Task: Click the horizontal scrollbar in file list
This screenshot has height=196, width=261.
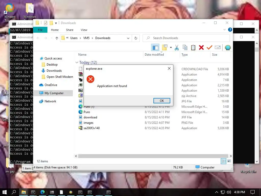Action: pos(153,156)
